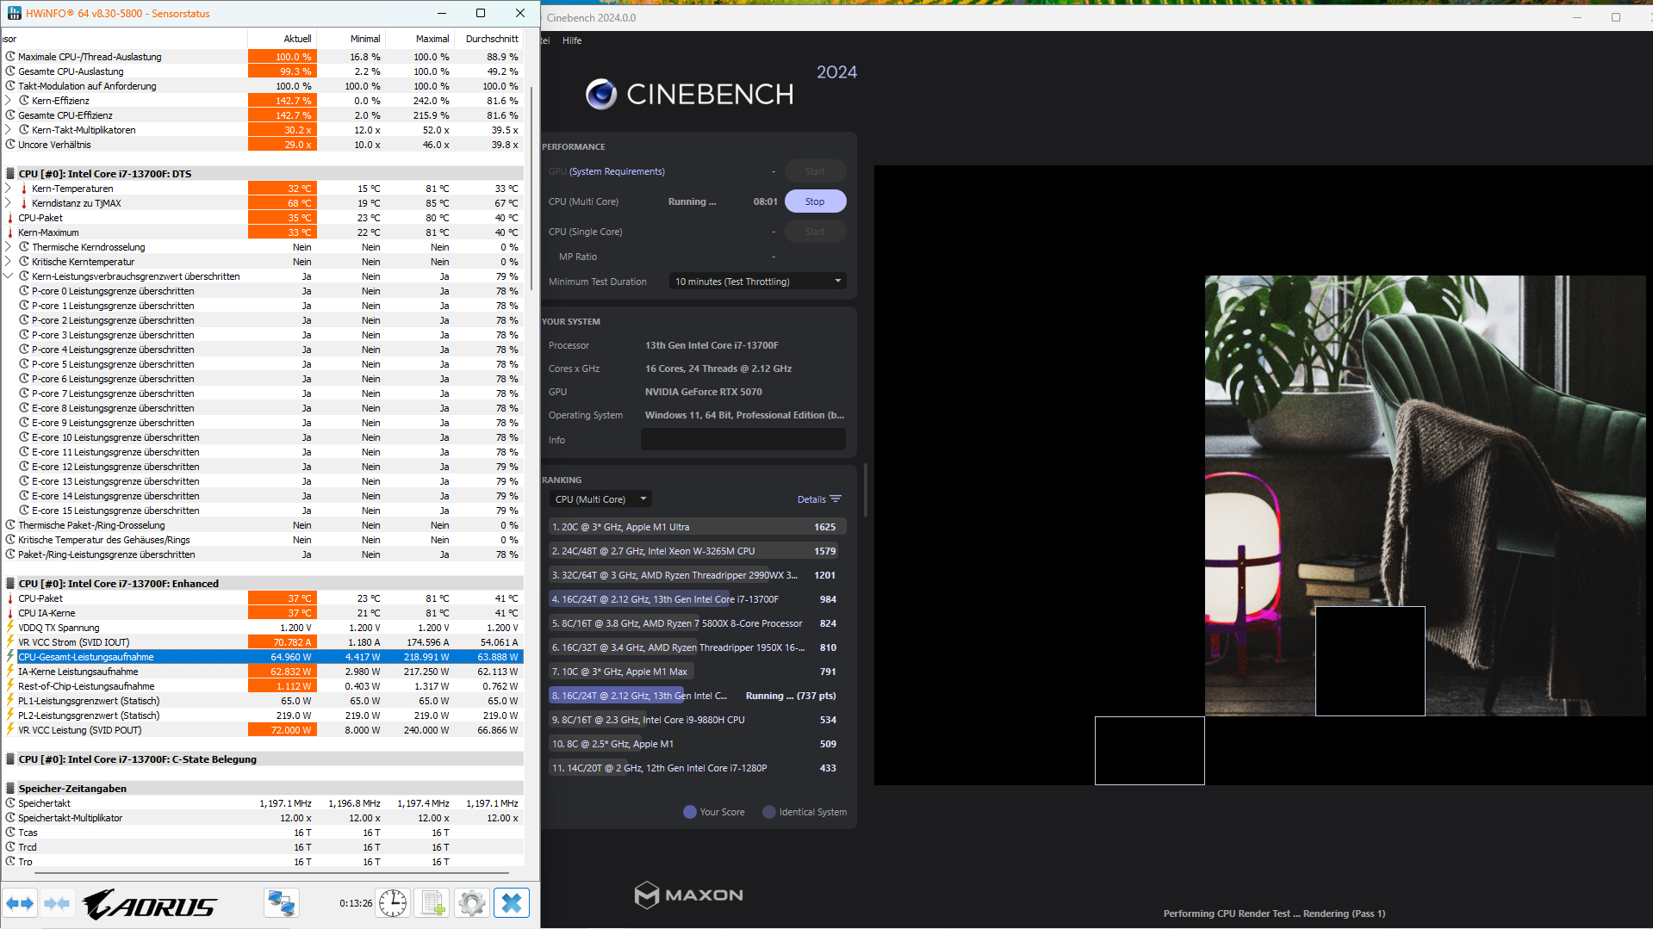Select the Intel Core i9-9880H ranking entry
This screenshot has width=1653, height=929.
point(697,720)
